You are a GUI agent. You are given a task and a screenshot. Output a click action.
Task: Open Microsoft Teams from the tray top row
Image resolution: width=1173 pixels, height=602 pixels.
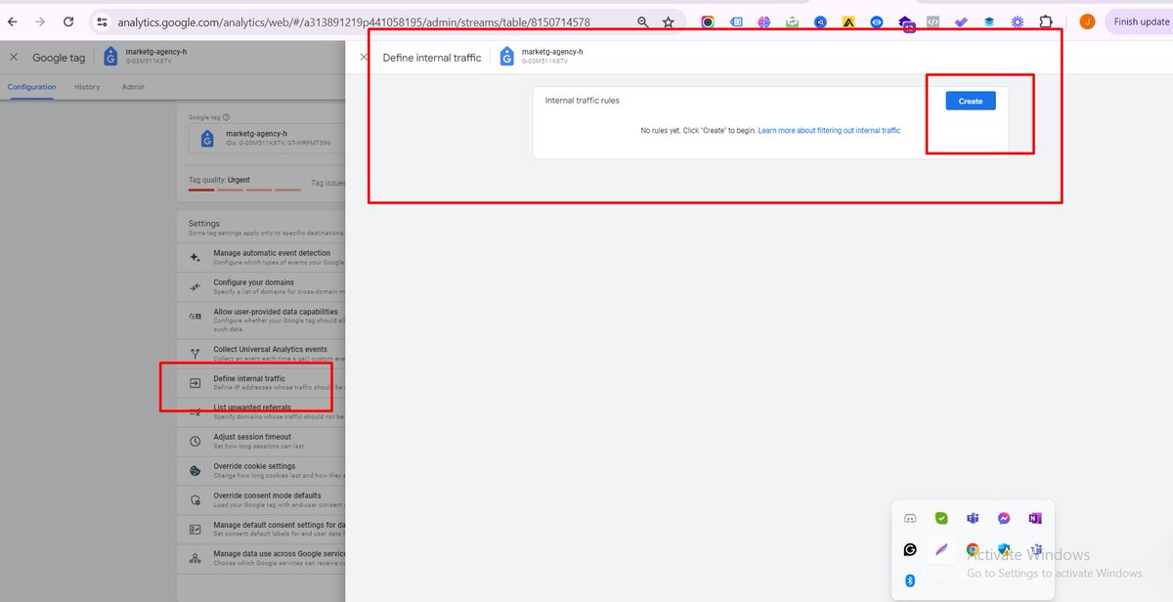tap(973, 519)
